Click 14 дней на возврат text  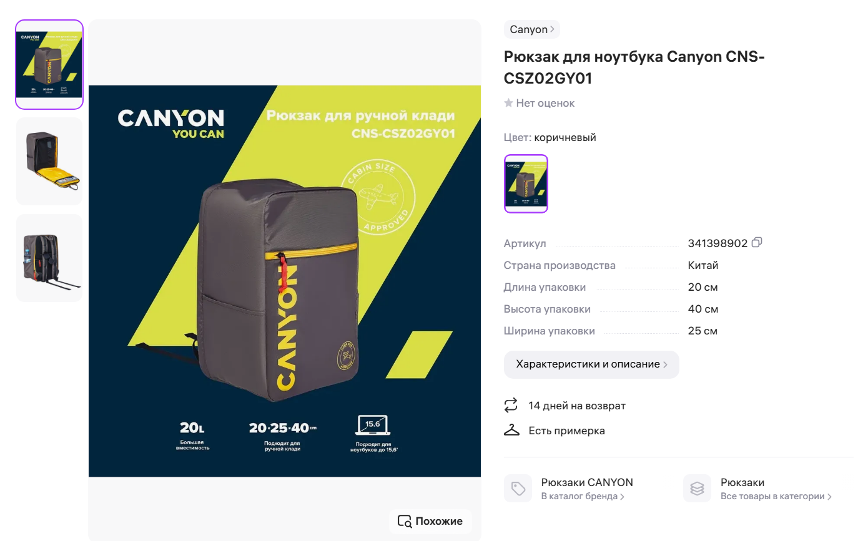pyautogui.click(x=577, y=406)
